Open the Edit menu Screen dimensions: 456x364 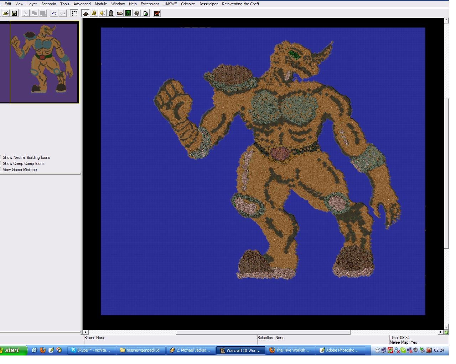point(8,4)
